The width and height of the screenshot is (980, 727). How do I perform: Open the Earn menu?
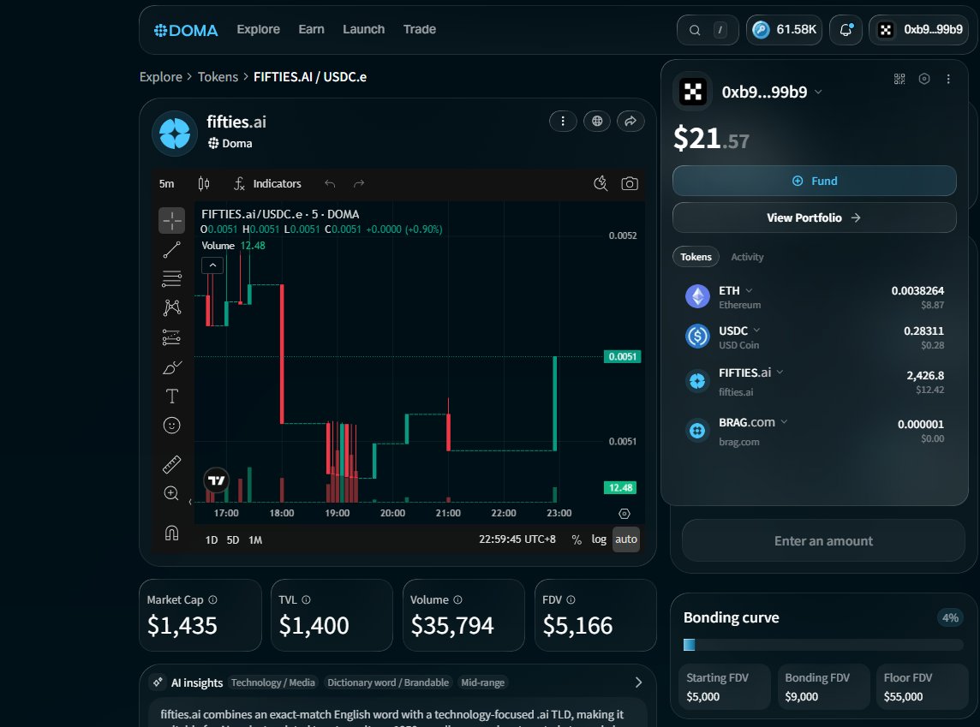pos(311,29)
